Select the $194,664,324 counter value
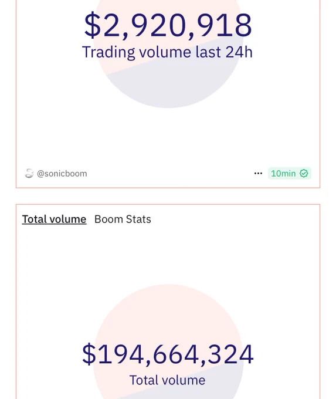The width and height of the screenshot is (336, 399). pyautogui.click(x=168, y=354)
